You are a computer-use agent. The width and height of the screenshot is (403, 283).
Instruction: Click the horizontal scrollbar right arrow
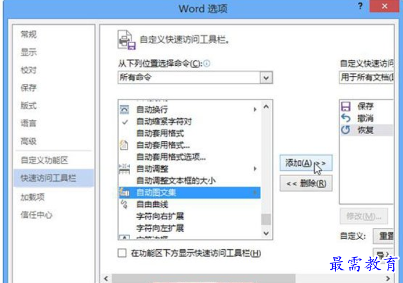click(x=388, y=278)
